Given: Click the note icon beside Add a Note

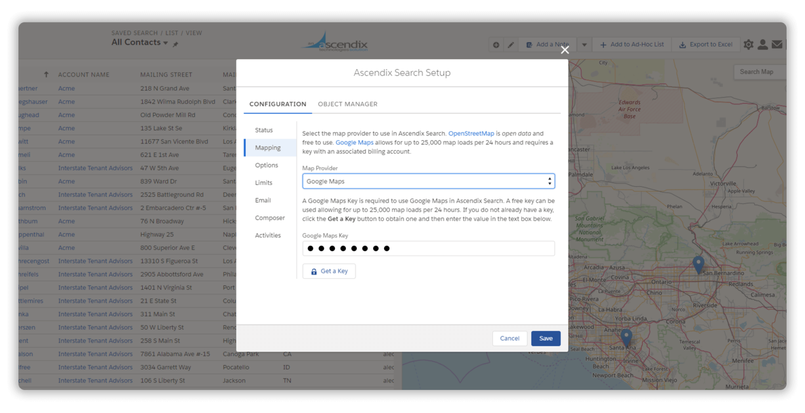Looking at the screenshot, I should tap(529, 45).
